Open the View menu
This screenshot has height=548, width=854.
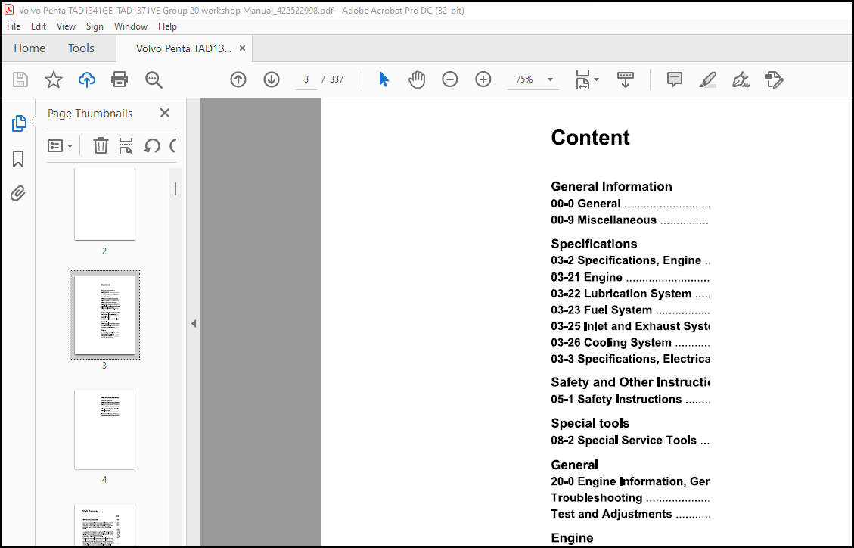(66, 26)
